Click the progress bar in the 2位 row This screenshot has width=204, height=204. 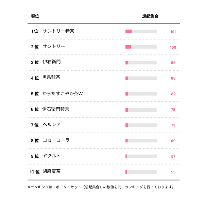point(141,47)
